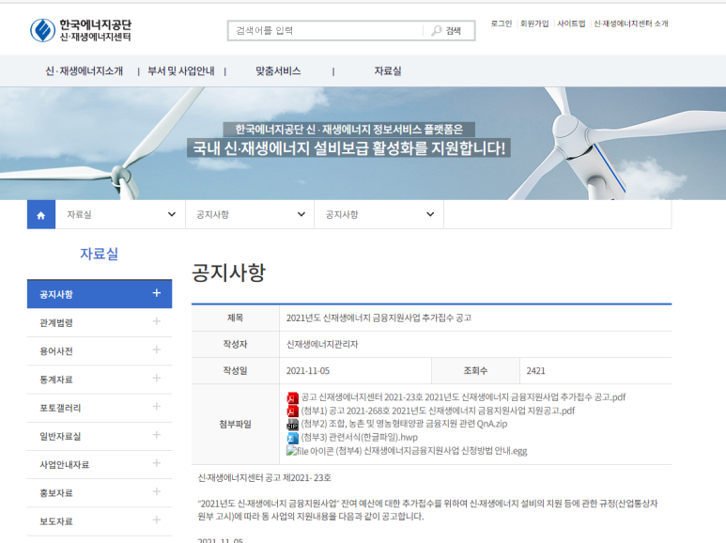Expand 홍보자료 plus icon
This screenshot has width=726, height=543.
pos(157,491)
